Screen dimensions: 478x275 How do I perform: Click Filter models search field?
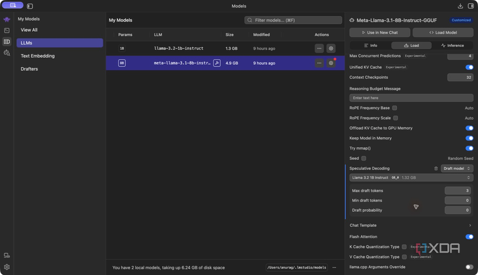293,20
